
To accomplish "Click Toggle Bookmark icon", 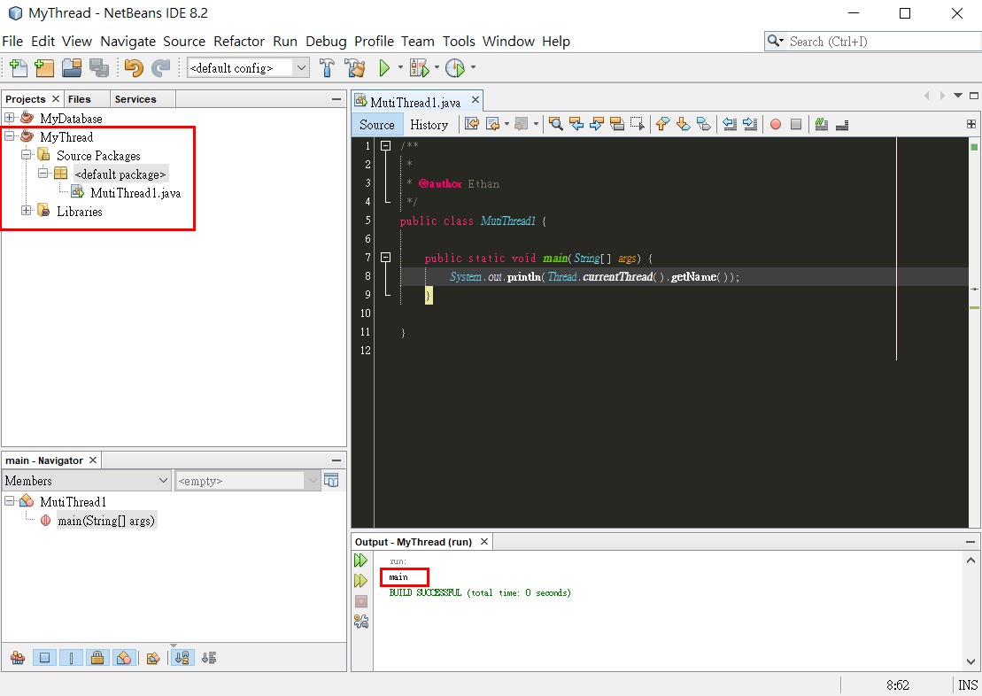I will click(x=704, y=124).
